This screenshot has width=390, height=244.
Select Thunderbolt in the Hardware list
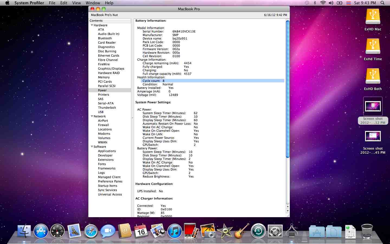[x=107, y=108]
